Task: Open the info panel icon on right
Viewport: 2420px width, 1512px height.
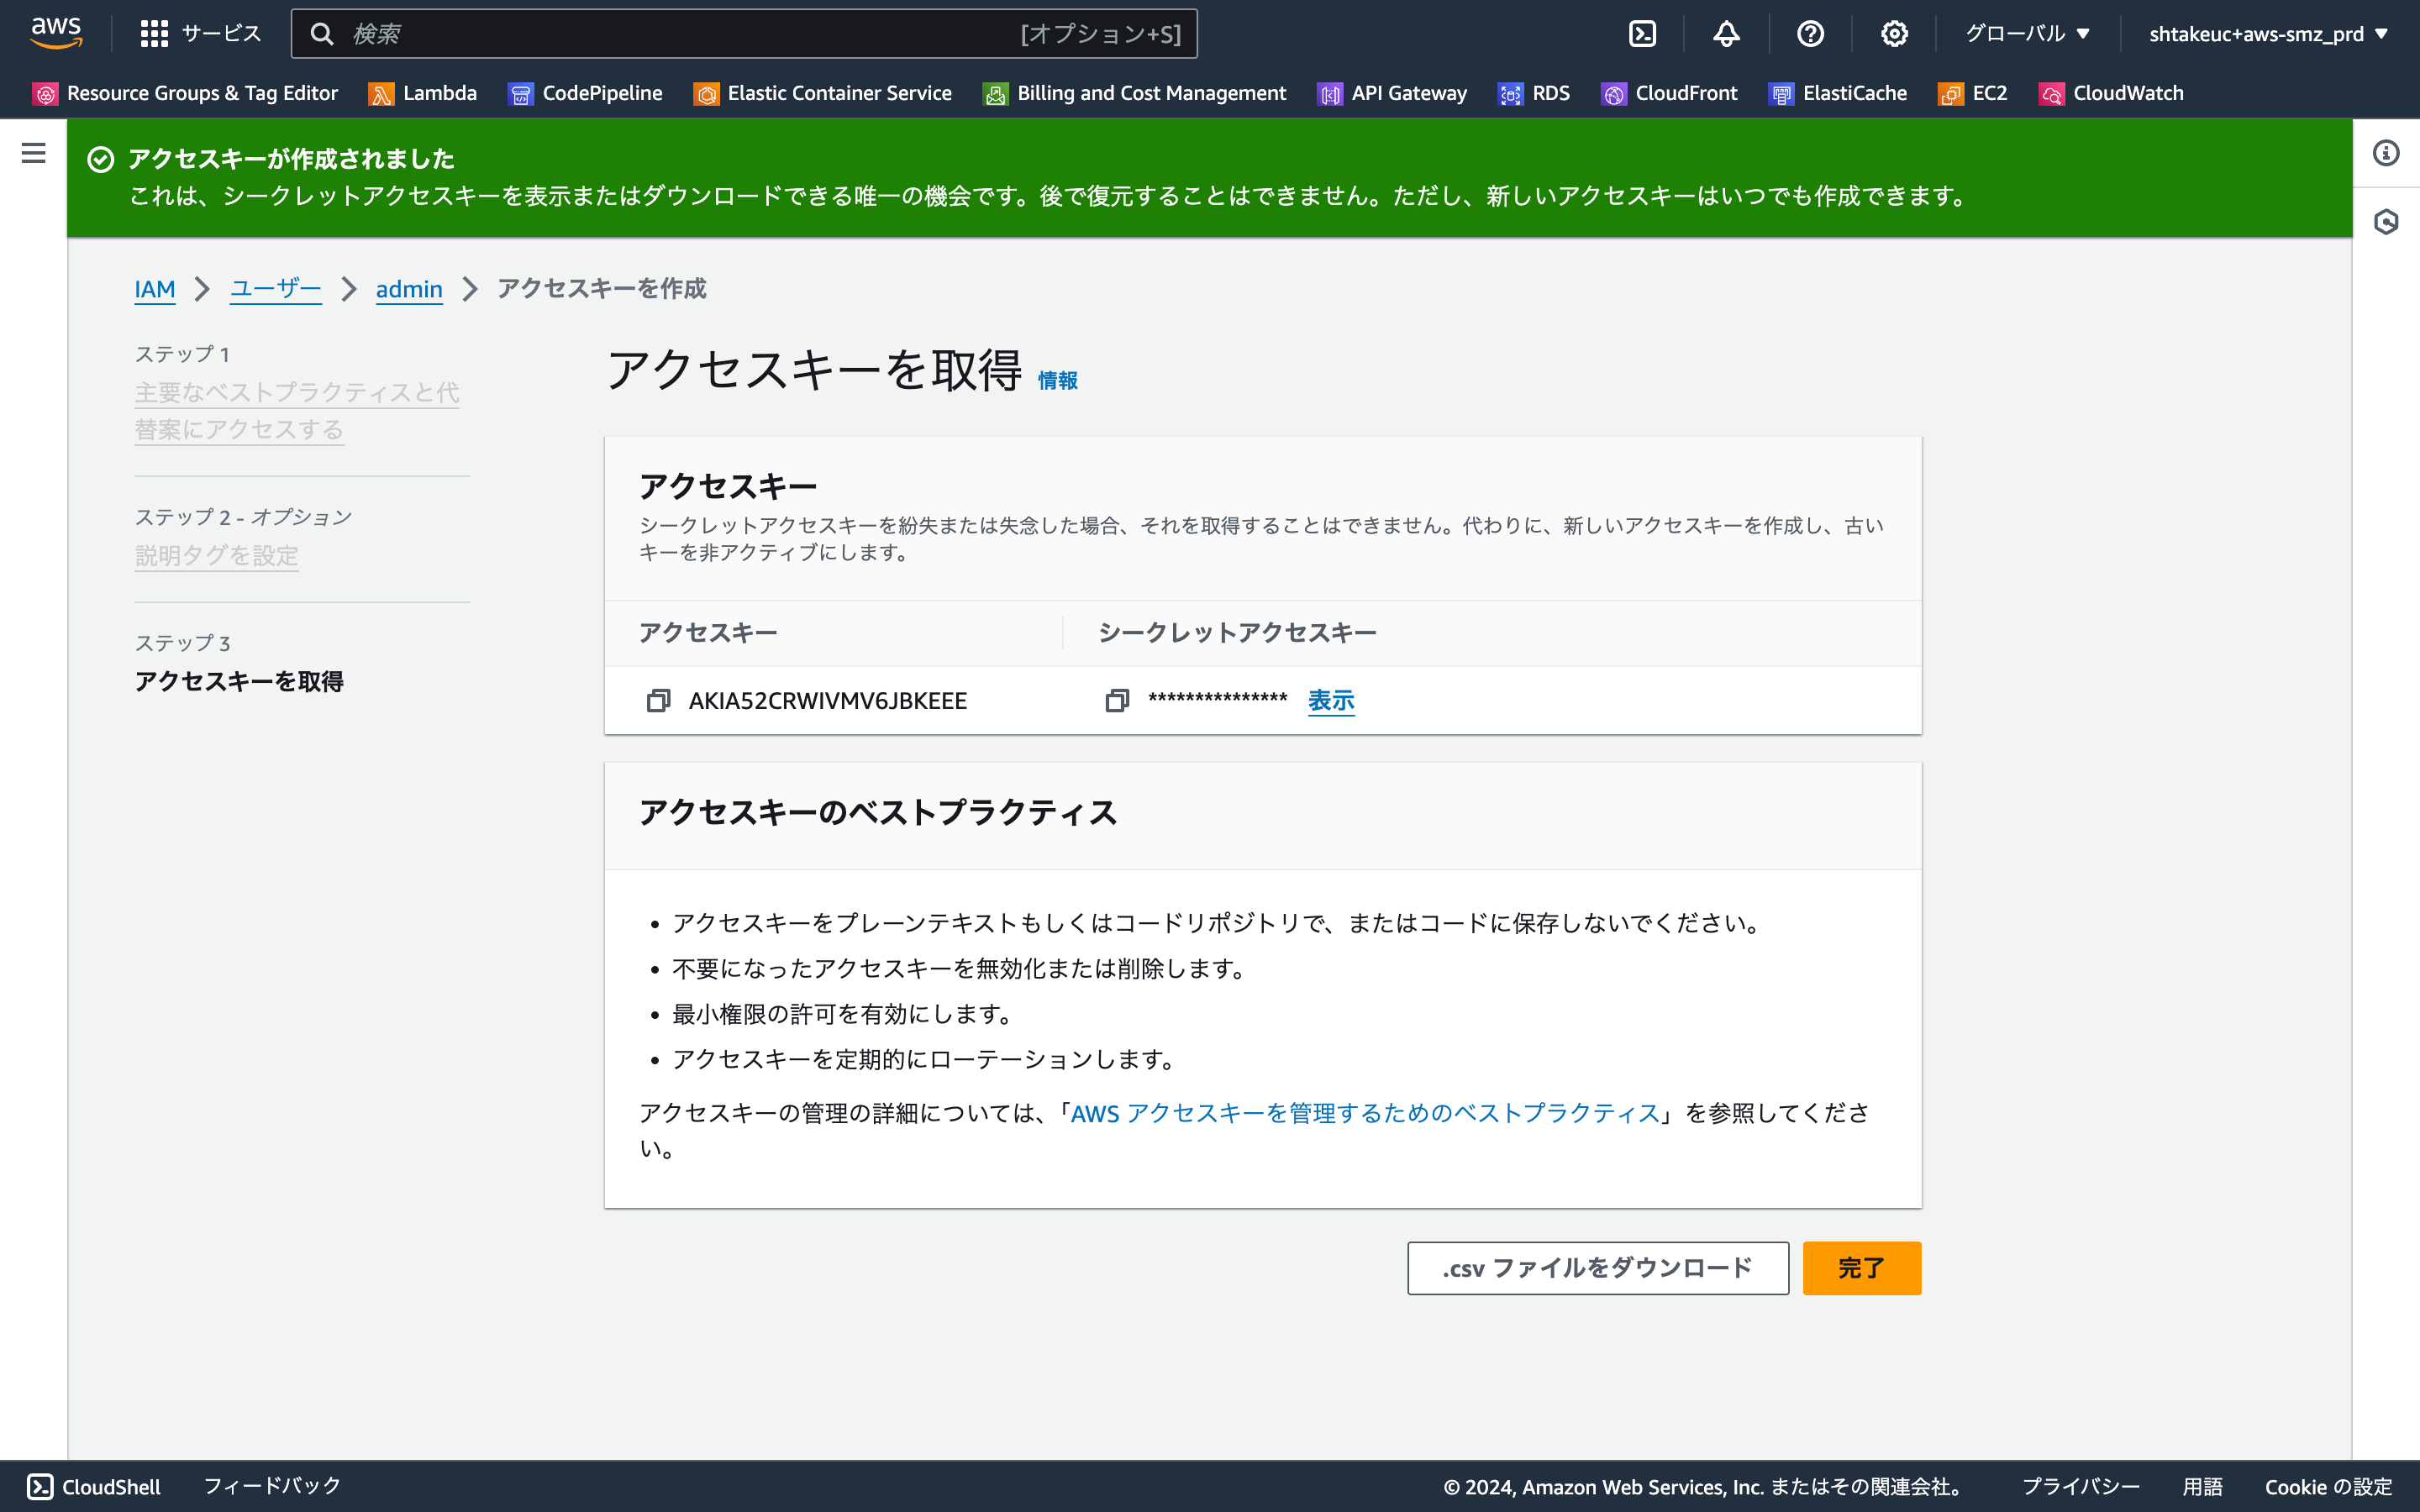Action: (x=2386, y=153)
